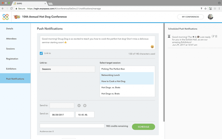Click the page's vertical scrollbar

164,72
